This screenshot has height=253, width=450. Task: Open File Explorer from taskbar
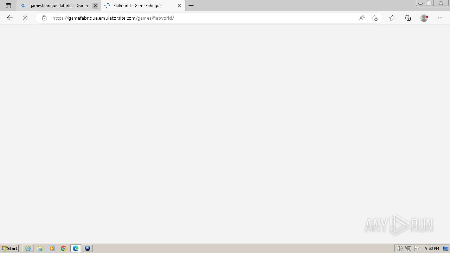point(40,248)
